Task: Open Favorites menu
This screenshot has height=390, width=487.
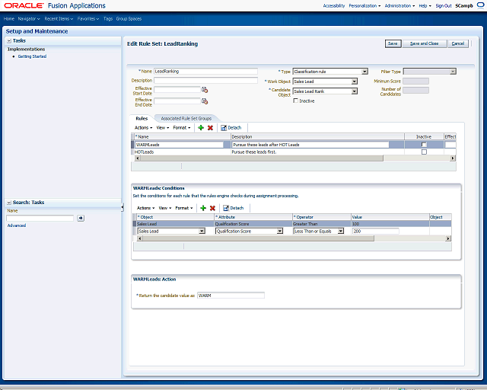Action: click(x=88, y=19)
